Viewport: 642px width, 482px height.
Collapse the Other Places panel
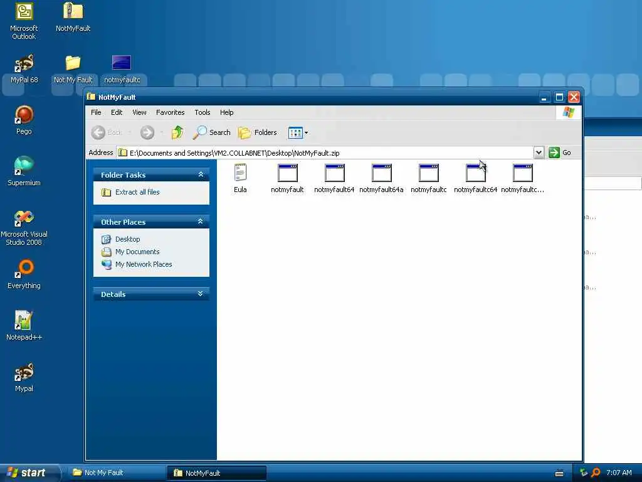pyautogui.click(x=201, y=222)
